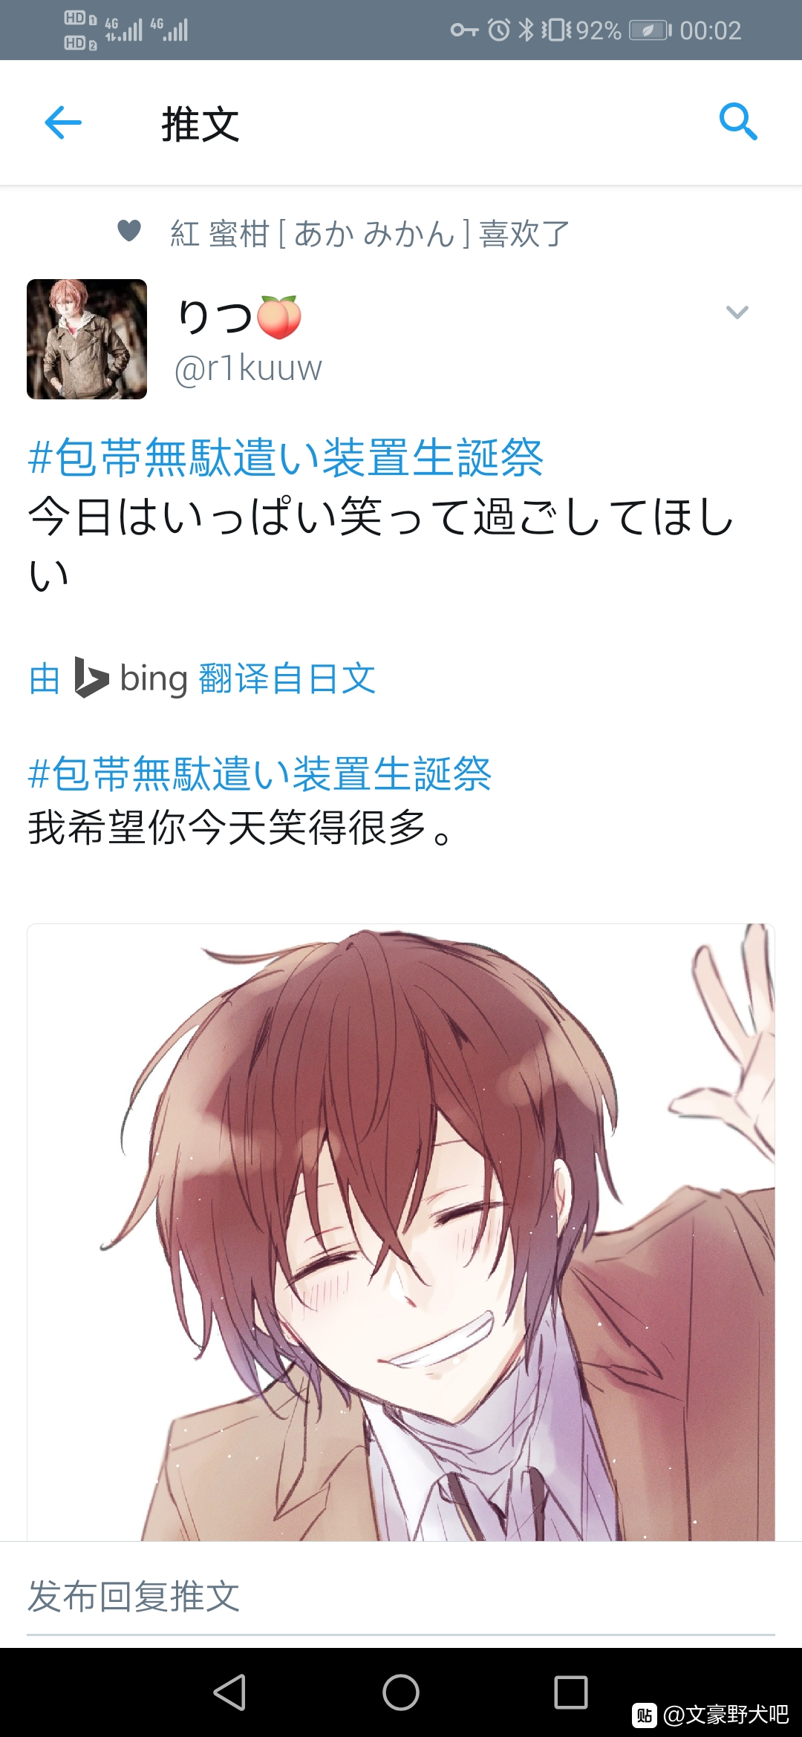Tap the bing logo icon
The image size is (802, 1737).
[x=92, y=677]
